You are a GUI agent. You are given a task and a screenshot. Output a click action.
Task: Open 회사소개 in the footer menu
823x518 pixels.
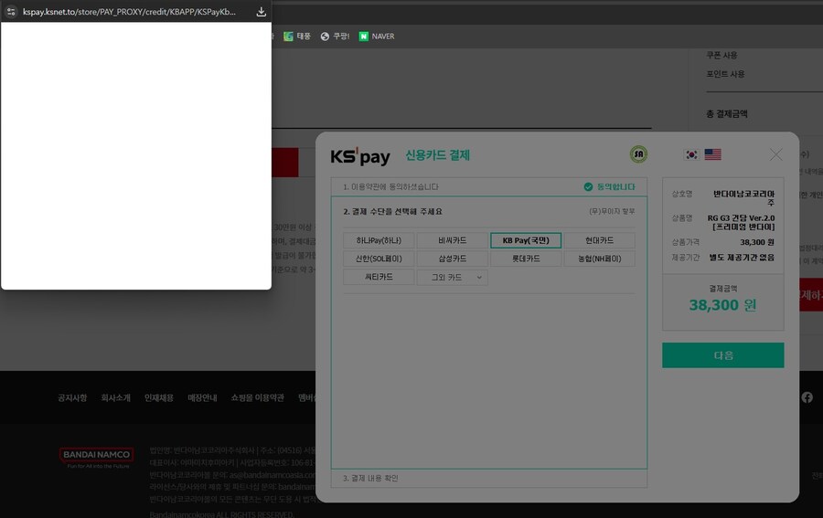[115, 398]
